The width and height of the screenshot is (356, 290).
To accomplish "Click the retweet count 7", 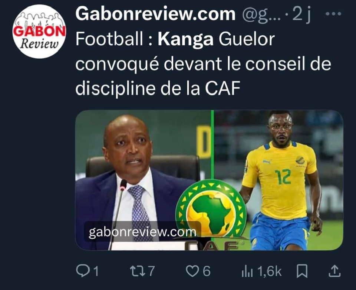I will click(151, 271).
